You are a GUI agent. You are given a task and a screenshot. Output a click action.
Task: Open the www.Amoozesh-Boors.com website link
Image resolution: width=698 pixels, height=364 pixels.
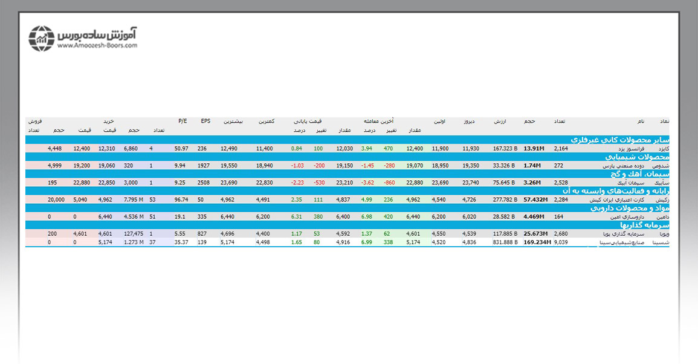click(x=97, y=45)
